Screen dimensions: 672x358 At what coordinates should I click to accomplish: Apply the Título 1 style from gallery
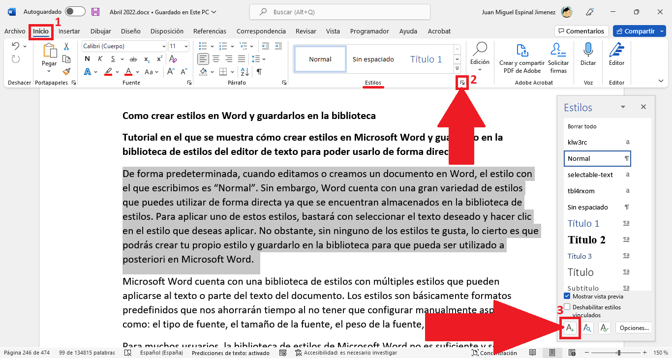click(426, 59)
